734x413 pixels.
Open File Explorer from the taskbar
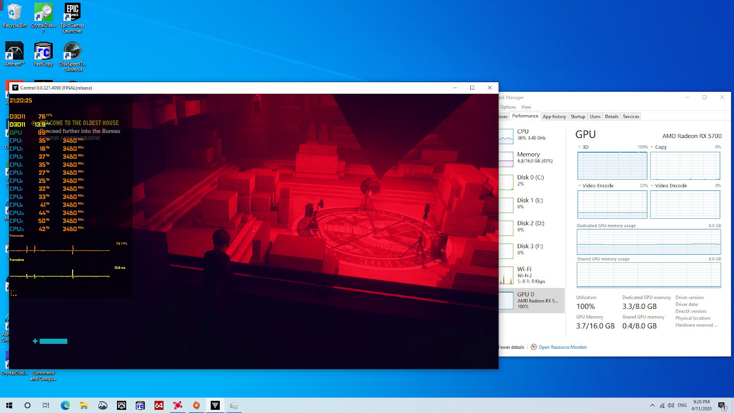[x=84, y=405]
